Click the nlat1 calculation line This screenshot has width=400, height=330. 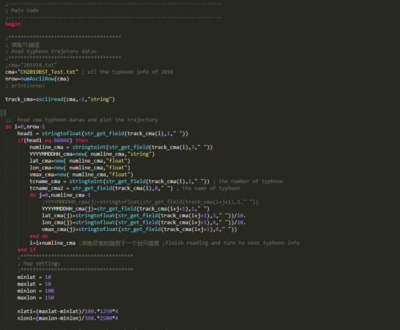[x=69, y=311]
